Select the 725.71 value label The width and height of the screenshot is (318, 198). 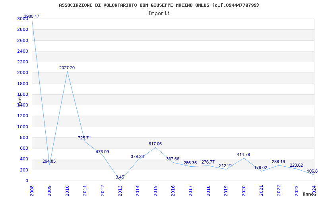[84, 138]
